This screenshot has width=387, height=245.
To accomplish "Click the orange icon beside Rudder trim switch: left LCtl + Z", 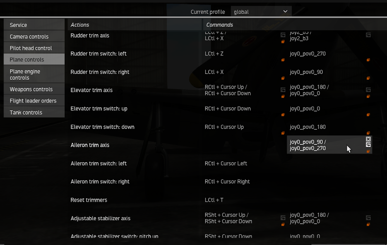I will pyautogui.click(x=283, y=60).
